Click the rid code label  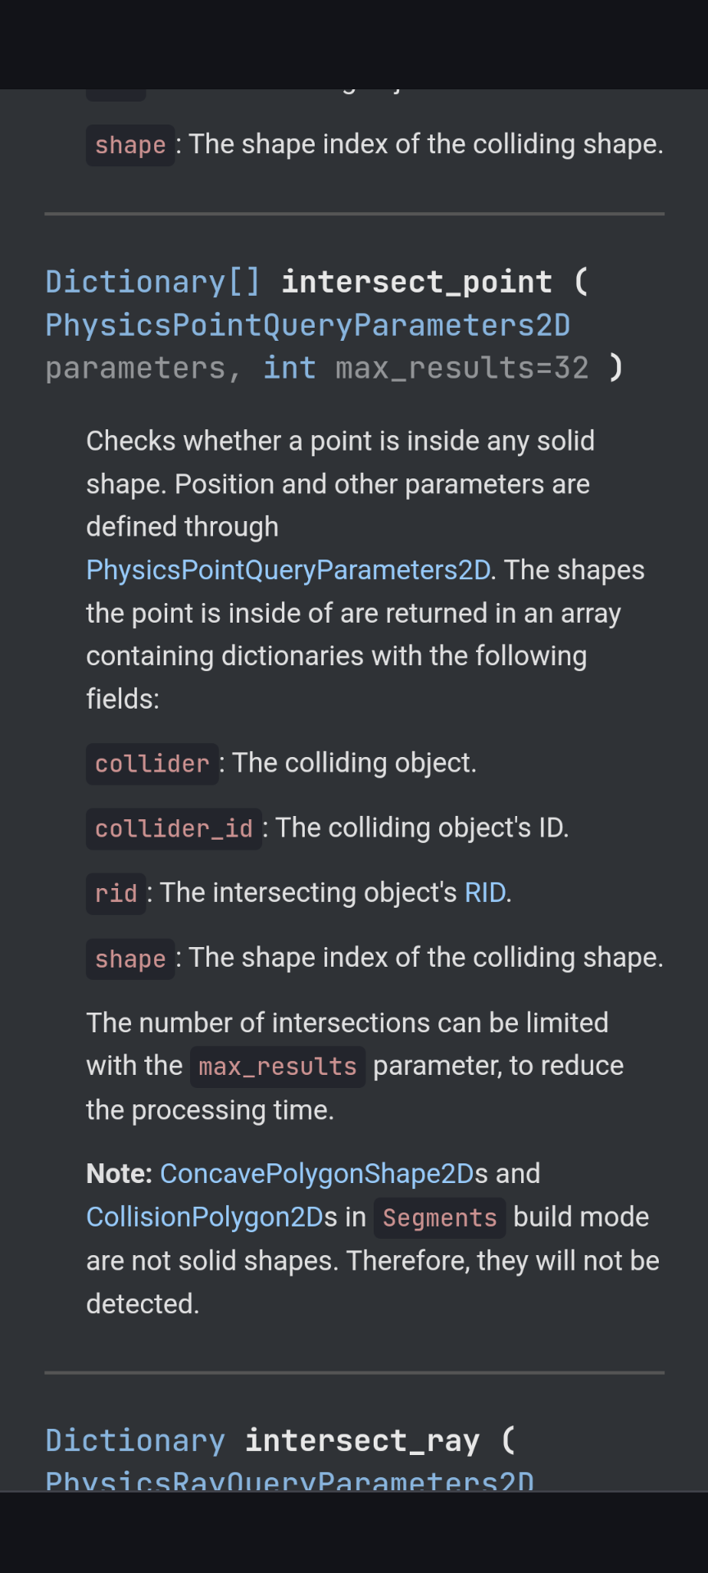pyautogui.click(x=116, y=893)
